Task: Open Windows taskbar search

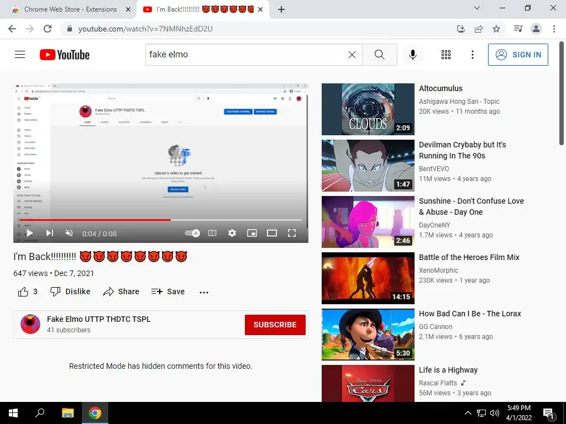Action: pyautogui.click(x=40, y=413)
